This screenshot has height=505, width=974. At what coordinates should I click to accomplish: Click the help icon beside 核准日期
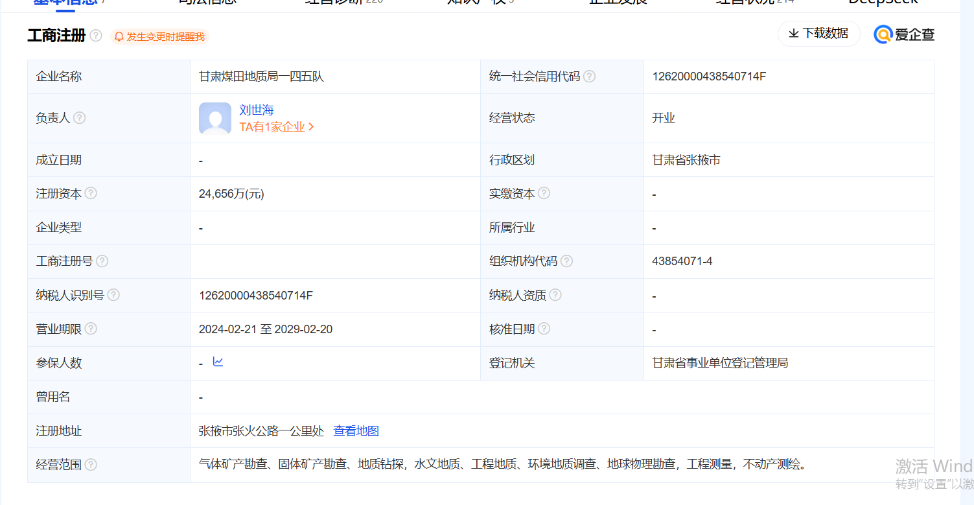point(544,329)
